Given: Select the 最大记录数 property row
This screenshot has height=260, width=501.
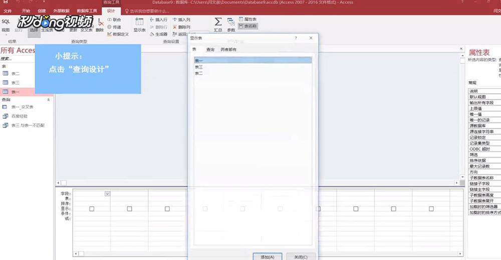Looking at the screenshot, I should 484,166.
